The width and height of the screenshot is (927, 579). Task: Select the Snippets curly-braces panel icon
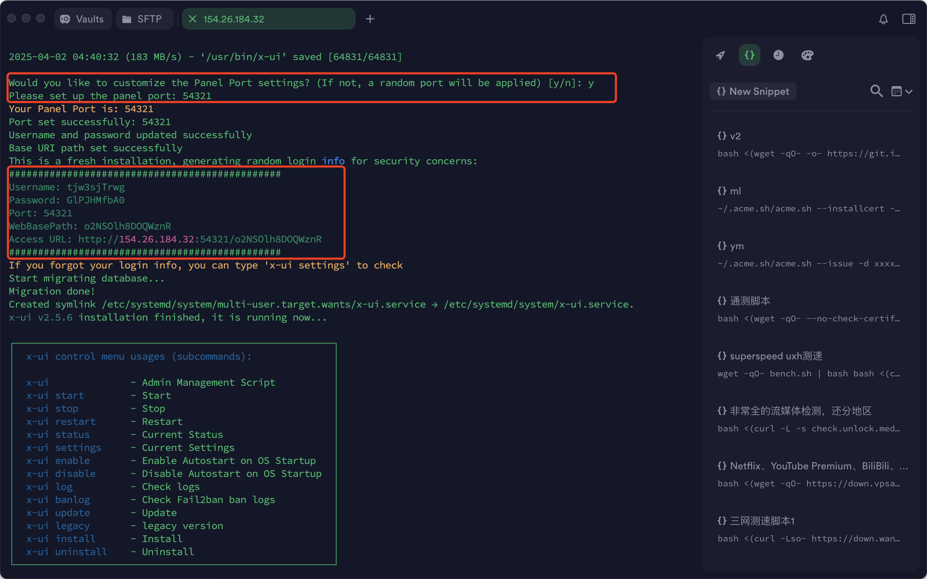tap(749, 55)
